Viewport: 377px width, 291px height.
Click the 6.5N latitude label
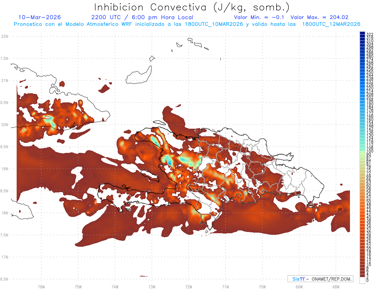tap(4, 279)
